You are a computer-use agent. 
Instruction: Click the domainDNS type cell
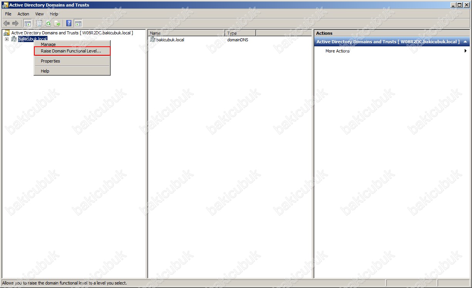pos(238,40)
